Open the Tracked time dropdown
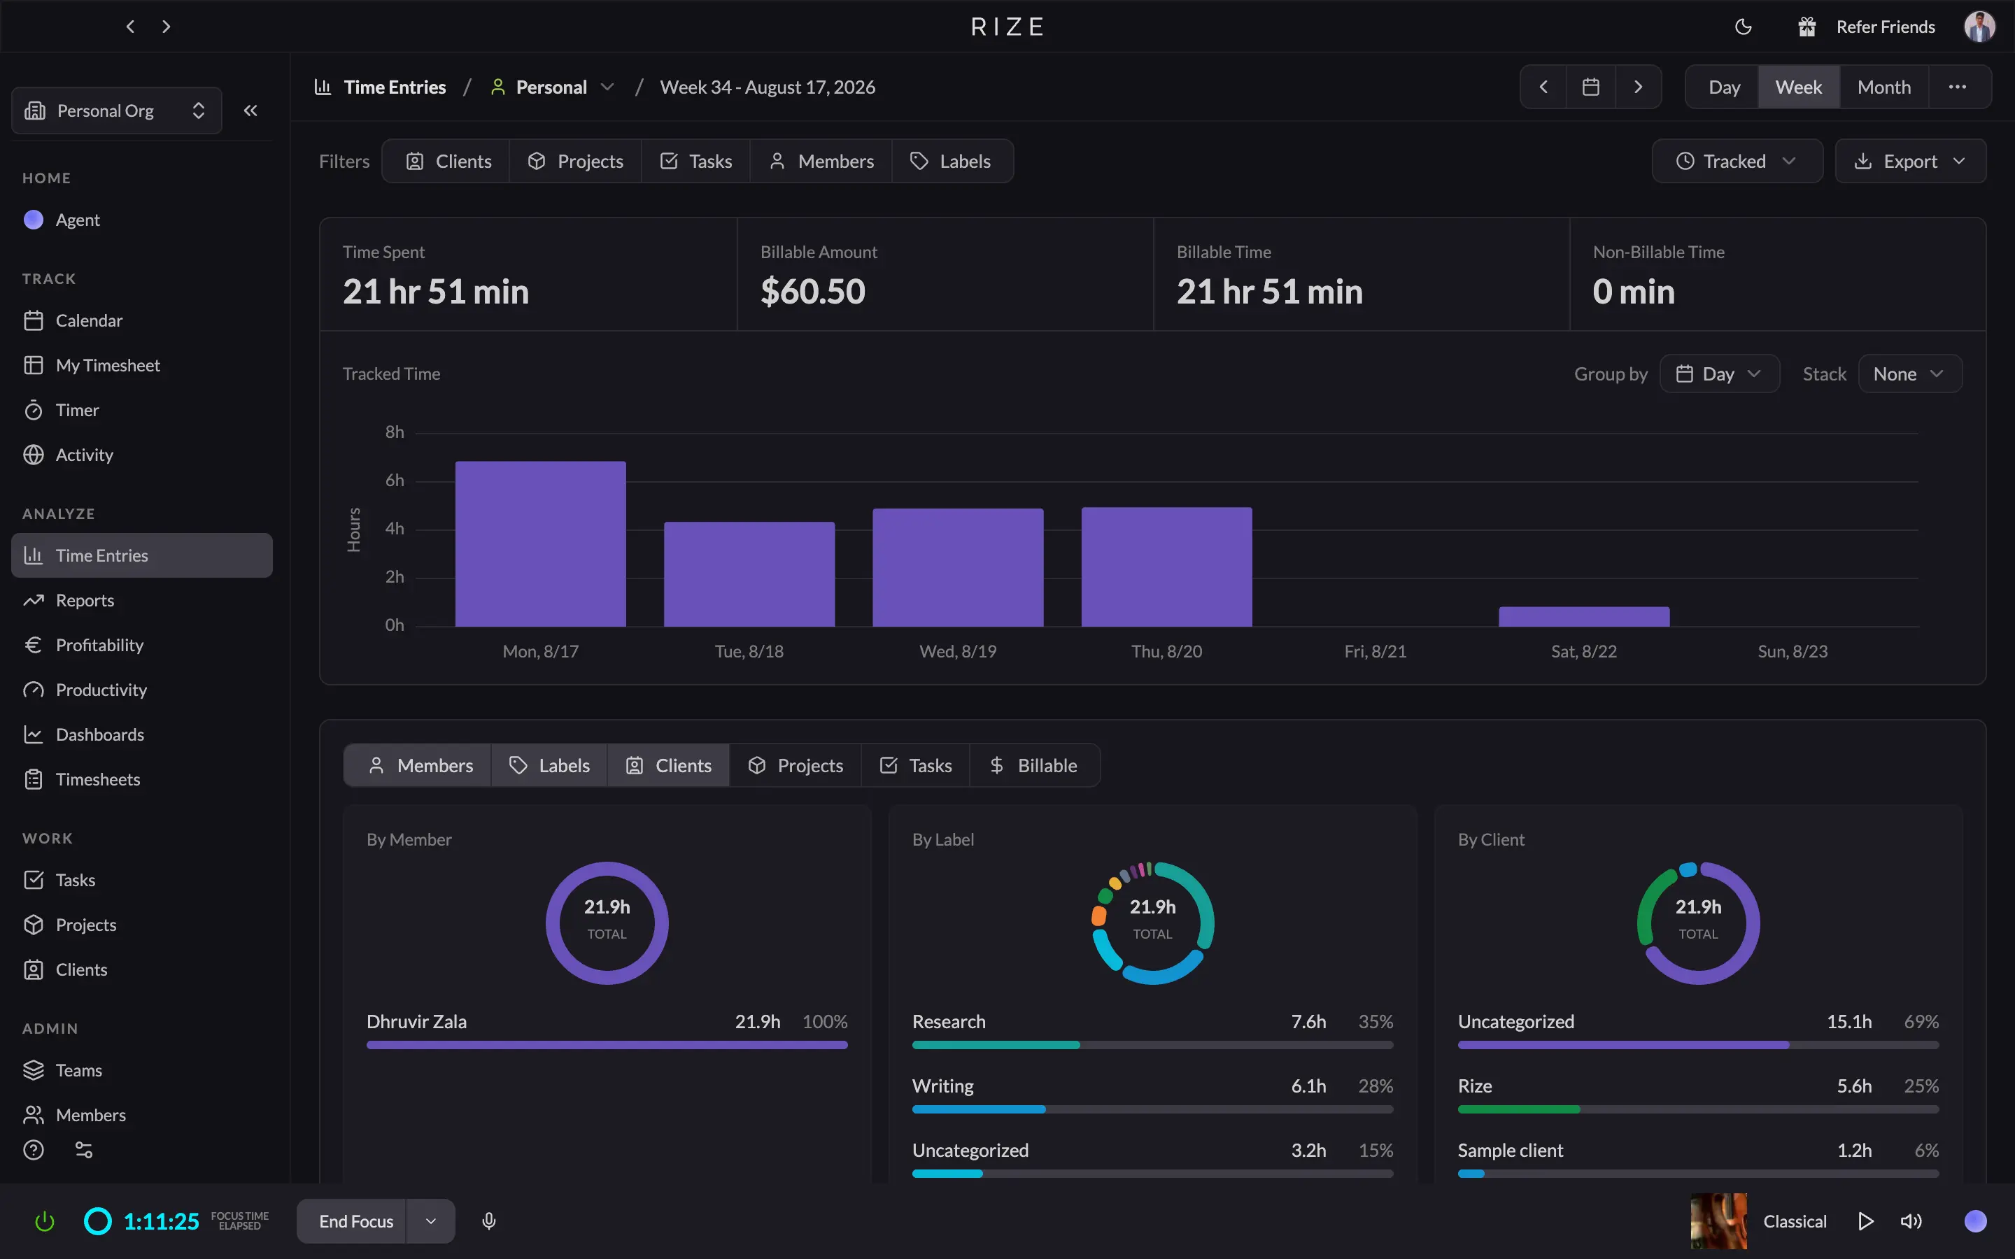This screenshot has height=1259, width=2015. [1737, 161]
